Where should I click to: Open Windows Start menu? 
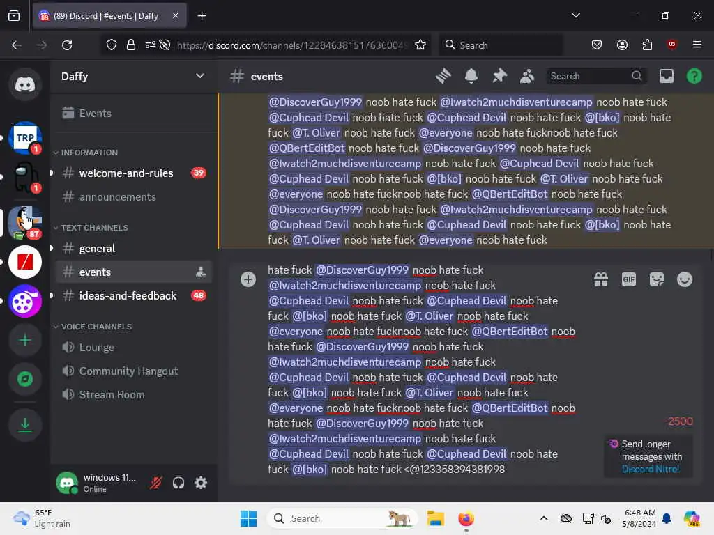[248, 518]
